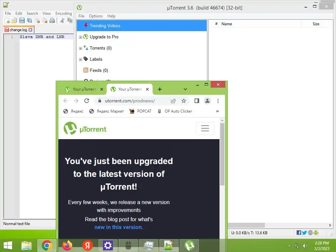
Task: Toggle the Chrome side panel icon
Action: coord(197,101)
